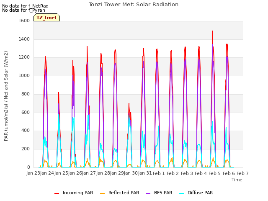Click the y-axis tick label 1200
Screen dimensions: 268x201
[x=24, y=57]
